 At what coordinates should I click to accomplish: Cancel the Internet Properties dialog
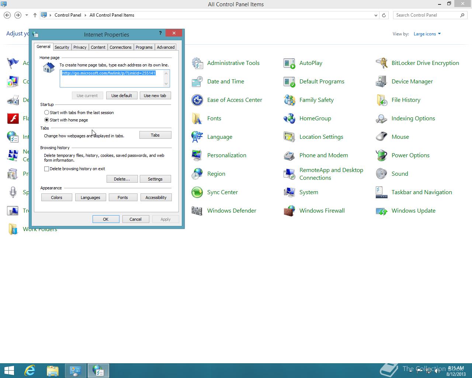tap(135, 219)
